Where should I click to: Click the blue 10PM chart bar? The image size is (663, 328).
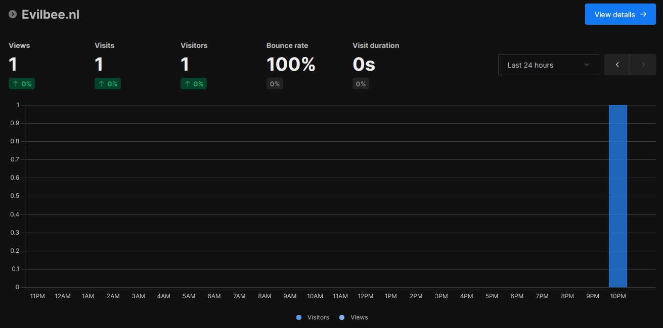618,196
